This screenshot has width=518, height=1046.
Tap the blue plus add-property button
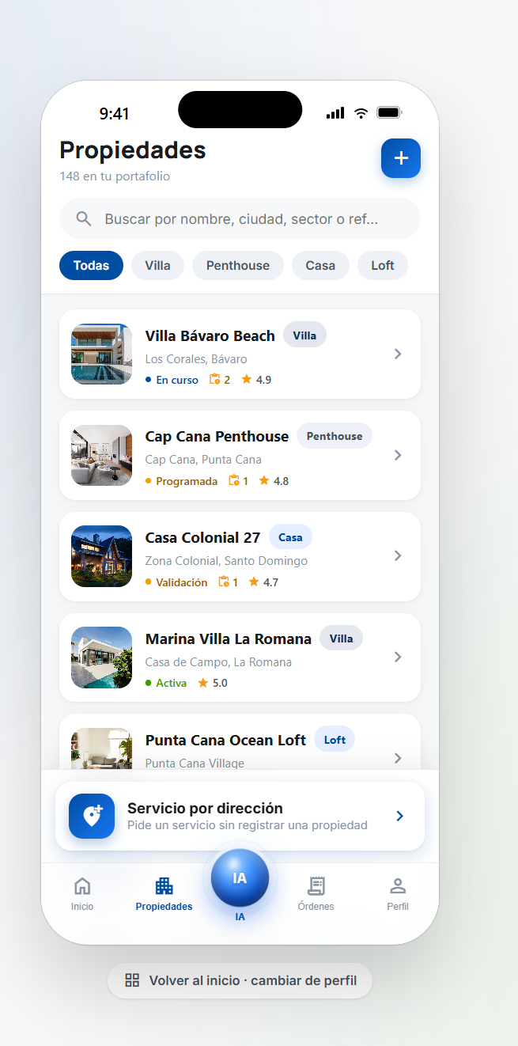pyautogui.click(x=401, y=158)
